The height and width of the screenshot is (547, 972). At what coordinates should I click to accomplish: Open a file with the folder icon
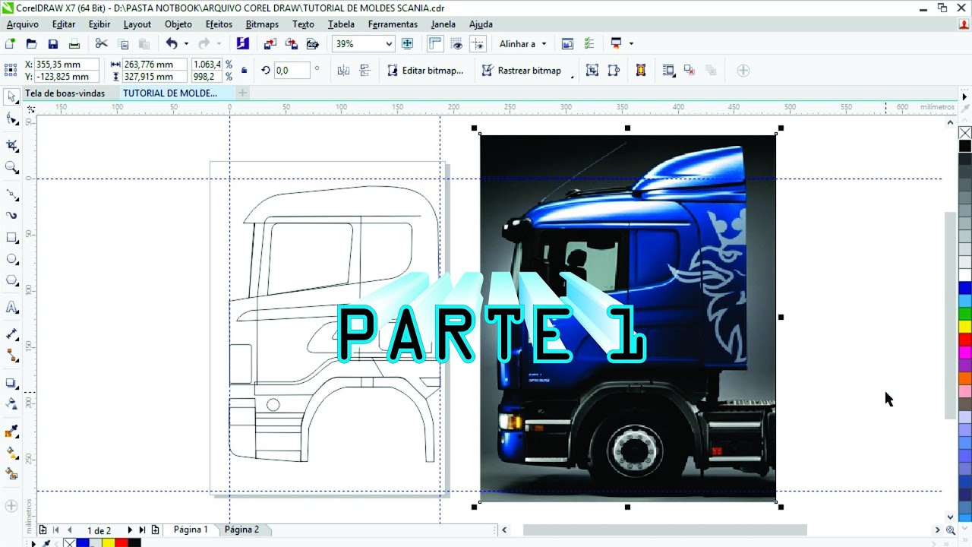[x=31, y=44]
